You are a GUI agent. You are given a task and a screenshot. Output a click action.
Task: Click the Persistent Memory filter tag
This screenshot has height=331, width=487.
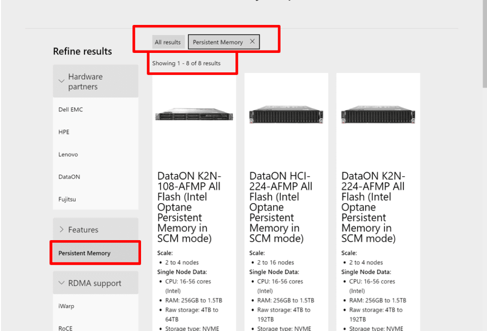point(223,42)
